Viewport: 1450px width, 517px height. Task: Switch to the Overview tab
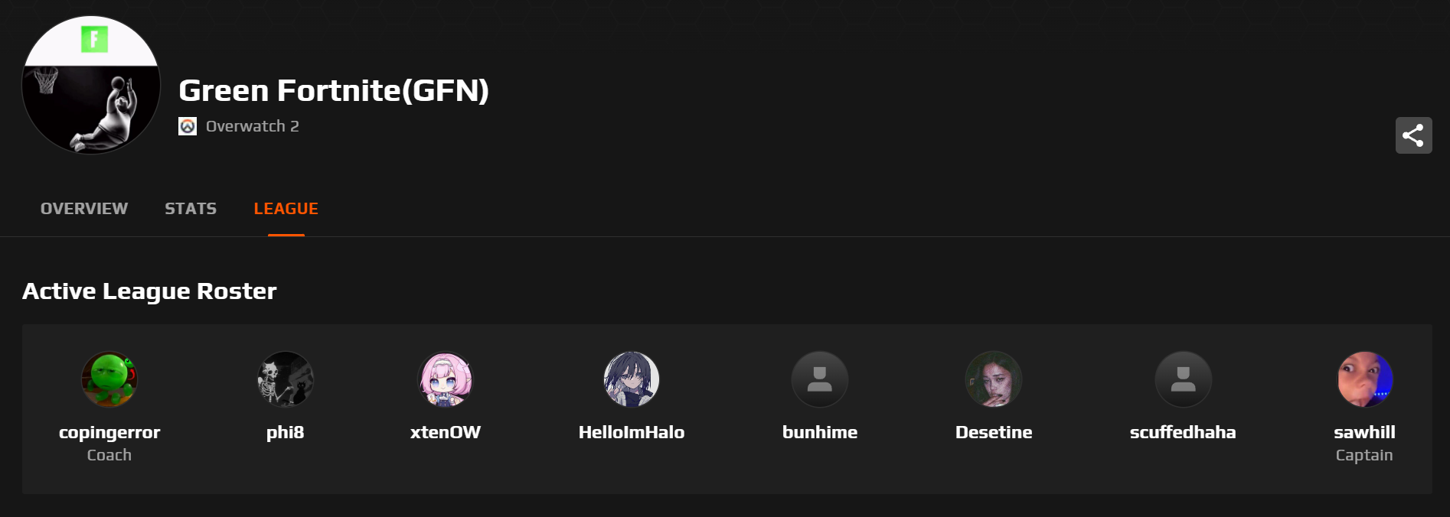point(84,209)
